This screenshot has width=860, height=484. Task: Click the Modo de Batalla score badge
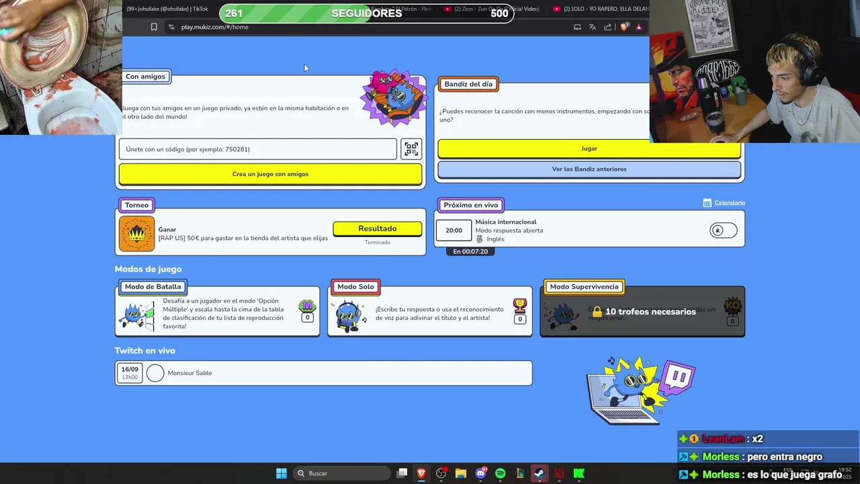(307, 312)
